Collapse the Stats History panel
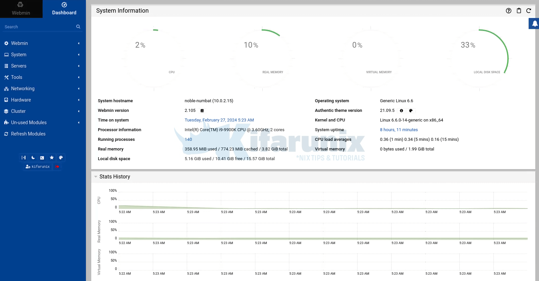539x281 pixels. point(96,177)
